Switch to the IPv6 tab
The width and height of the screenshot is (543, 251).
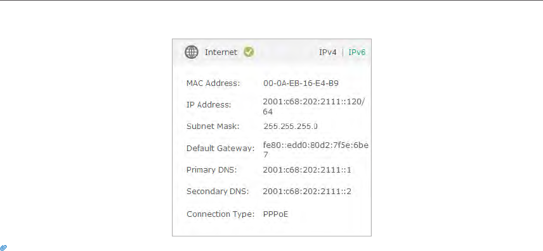coord(357,52)
